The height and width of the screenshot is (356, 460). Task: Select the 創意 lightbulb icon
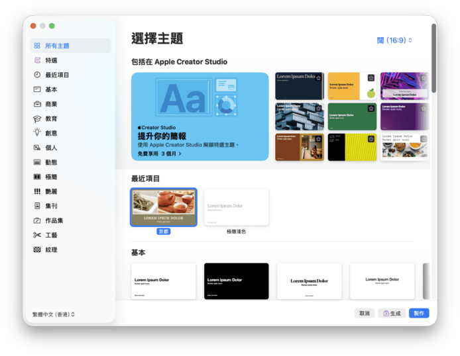point(37,133)
